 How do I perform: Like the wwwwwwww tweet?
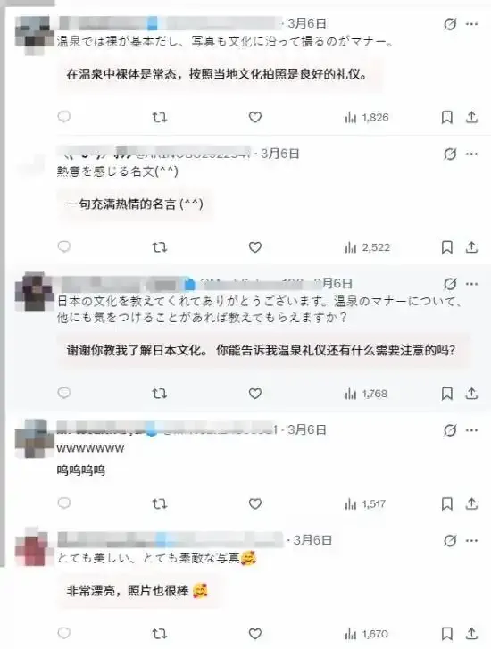tap(255, 503)
